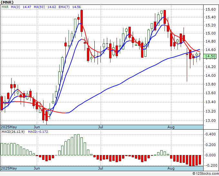Click the 15.60 price axis label
Screen dimensions: 219x176
point(211,9)
